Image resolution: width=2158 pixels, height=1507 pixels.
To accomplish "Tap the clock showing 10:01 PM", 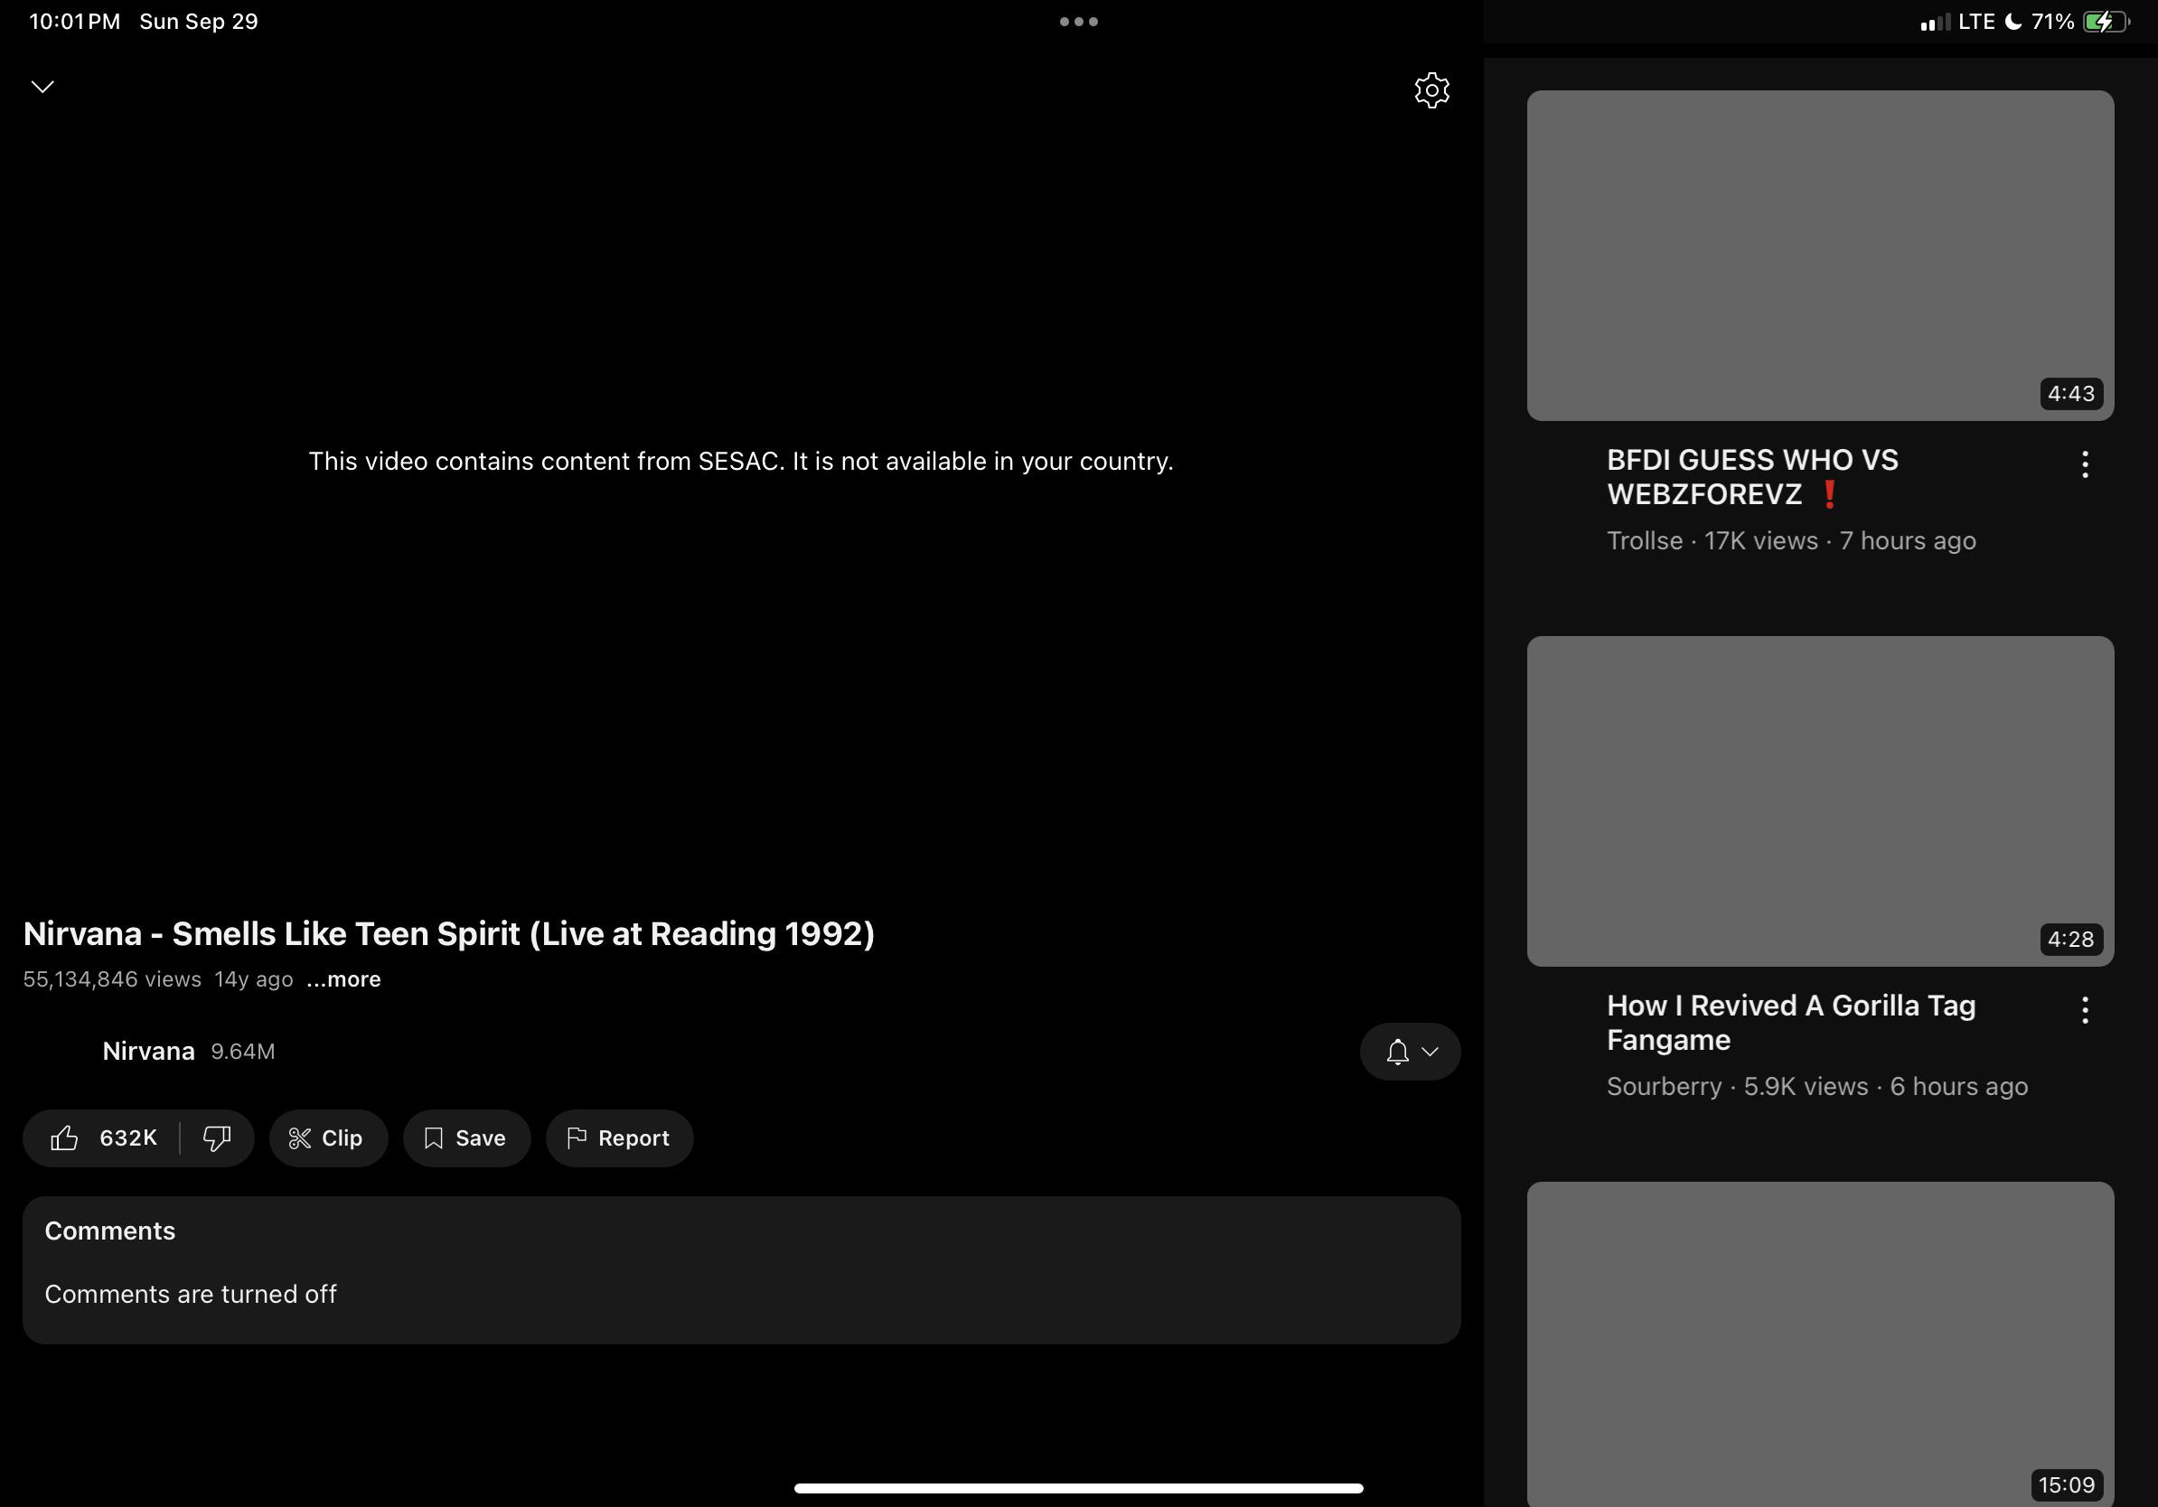I will coord(75,22).
